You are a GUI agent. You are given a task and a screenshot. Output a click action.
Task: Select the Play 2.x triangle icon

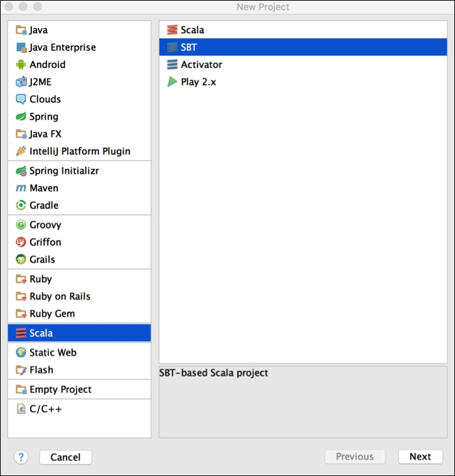tap(172, 82)
